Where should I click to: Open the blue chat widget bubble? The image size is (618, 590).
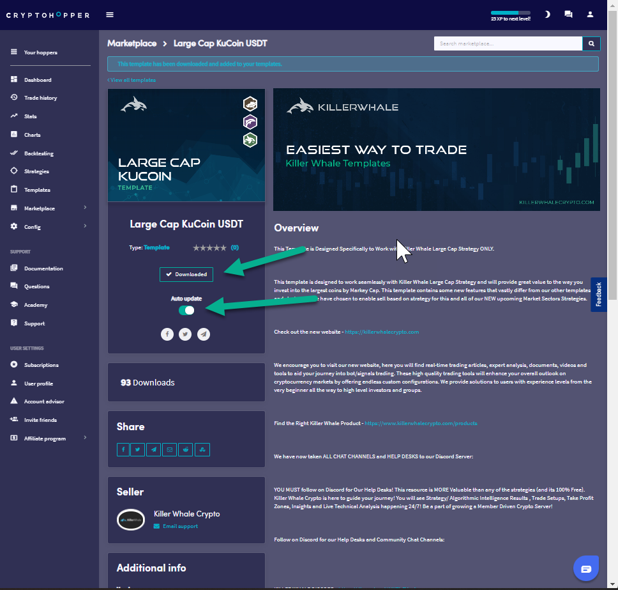point(586,568)
